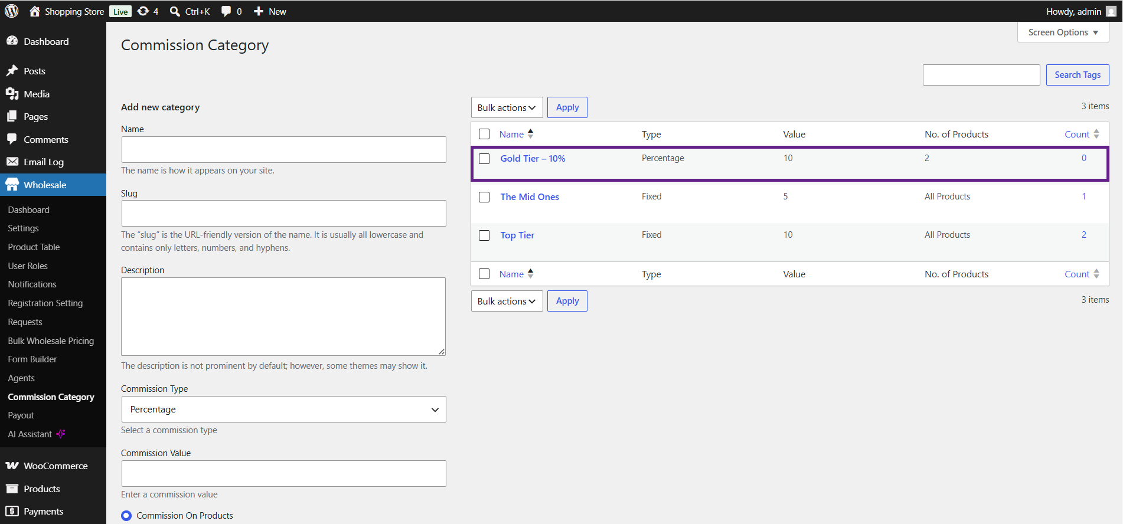The height and width of the screenshot is (524, 1123).
Task: Click the Payments icon in sidebar
Action: pos(12,511)
